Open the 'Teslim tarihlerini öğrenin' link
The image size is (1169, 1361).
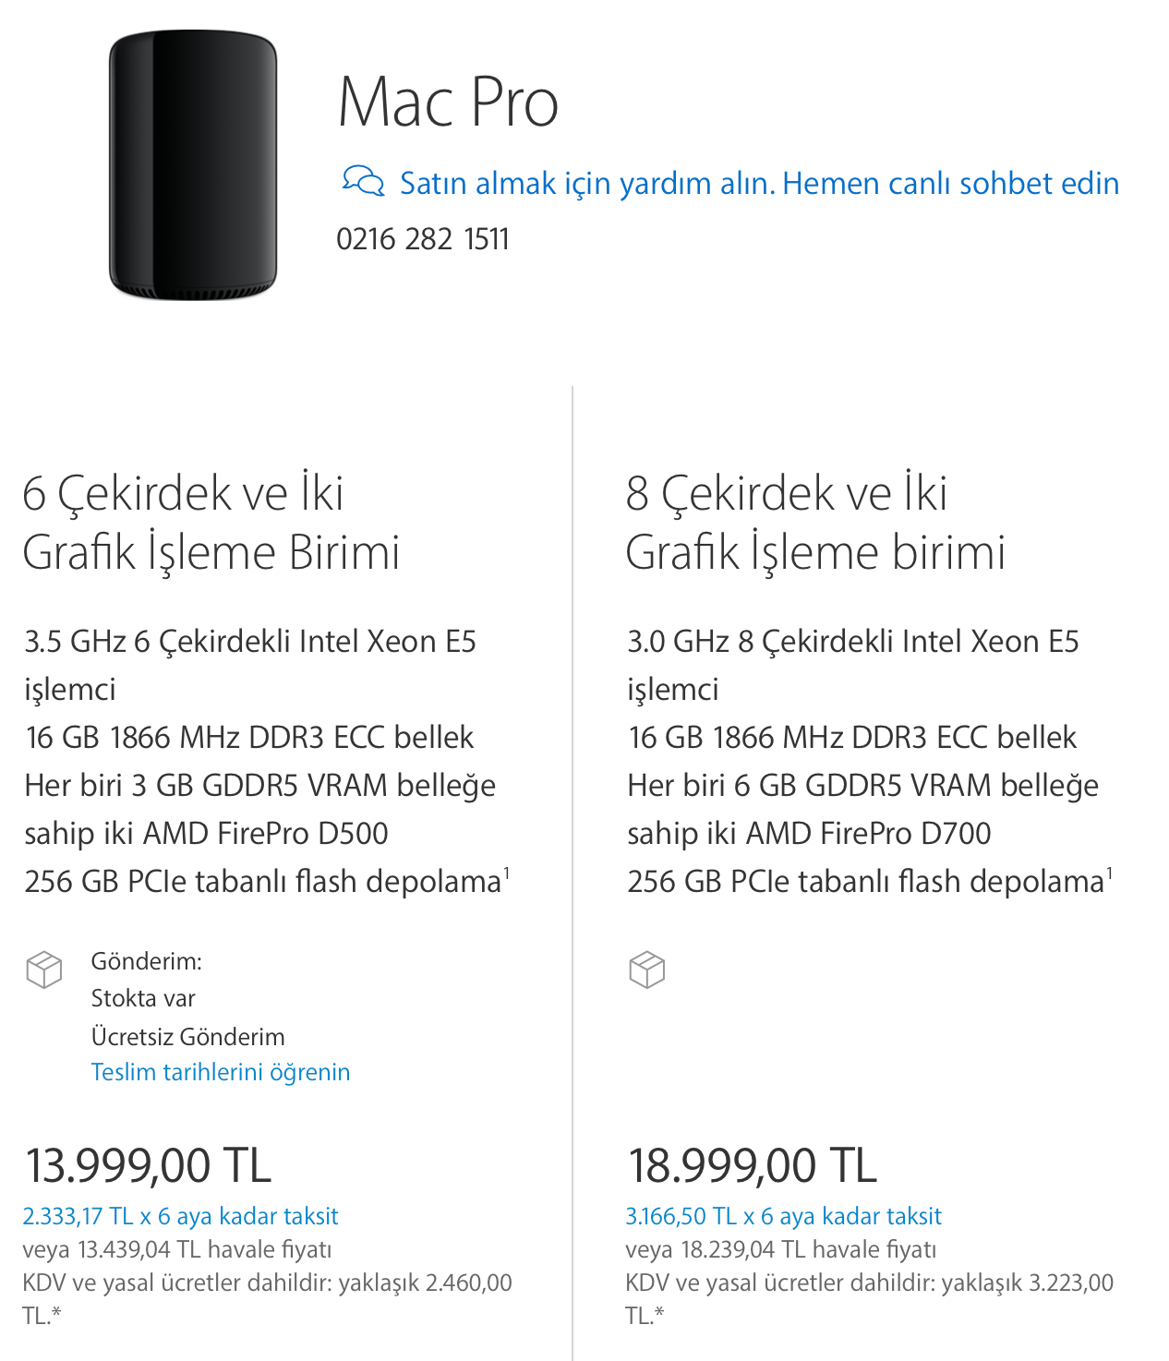coord(221,1072)
